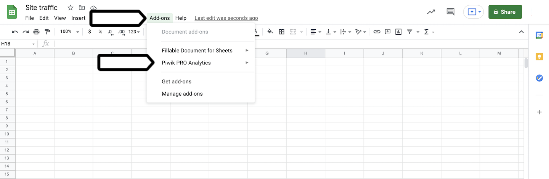Screen dimensions: 549x179
Task: Open the File menu
Action: 29,18
